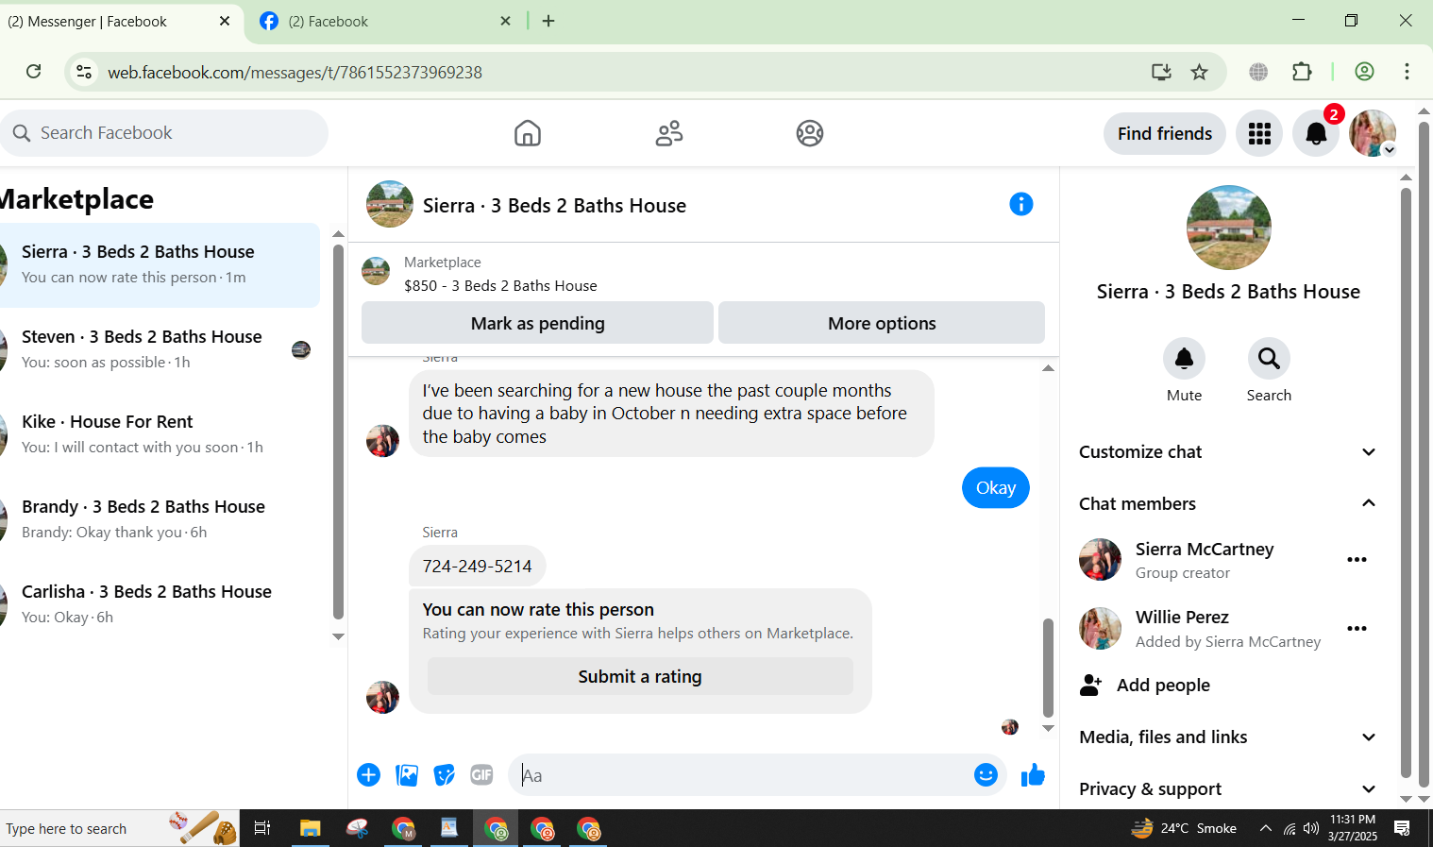The width and height of the screenshot is (1433, 847).
Task: Open the system clock showing 11:31 PM
Action: click(x=1352, y=828)
